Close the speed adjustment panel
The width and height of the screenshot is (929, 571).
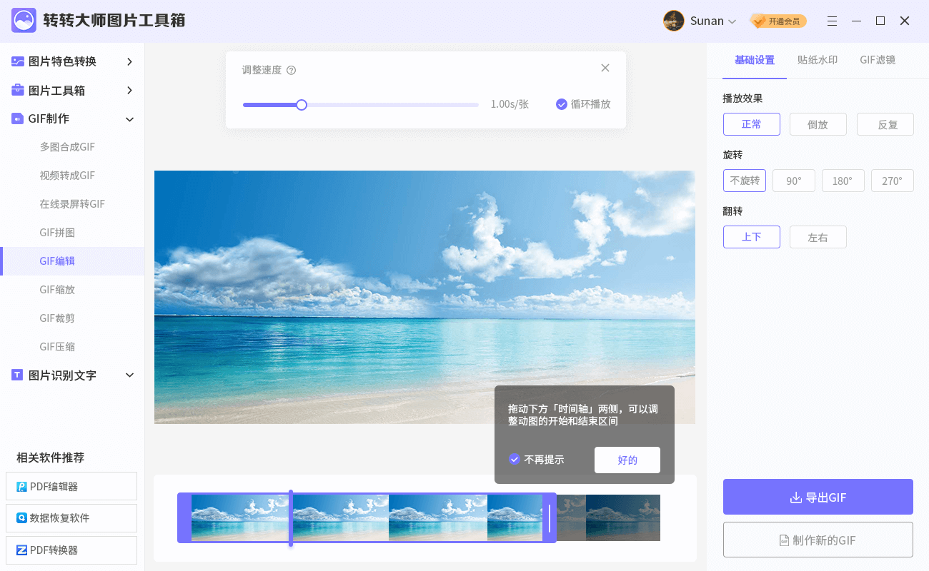[605, 68]
